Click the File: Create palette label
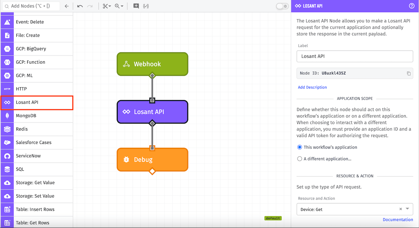The width and height of the screenshot is (419, 228). [x=28, y=35]
